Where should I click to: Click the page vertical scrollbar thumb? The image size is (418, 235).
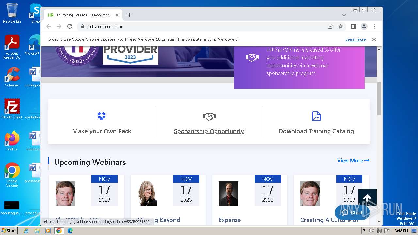[x=379, y=98]
